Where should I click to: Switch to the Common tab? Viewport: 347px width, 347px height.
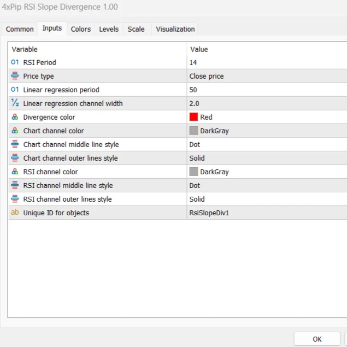tap(20, 29)
